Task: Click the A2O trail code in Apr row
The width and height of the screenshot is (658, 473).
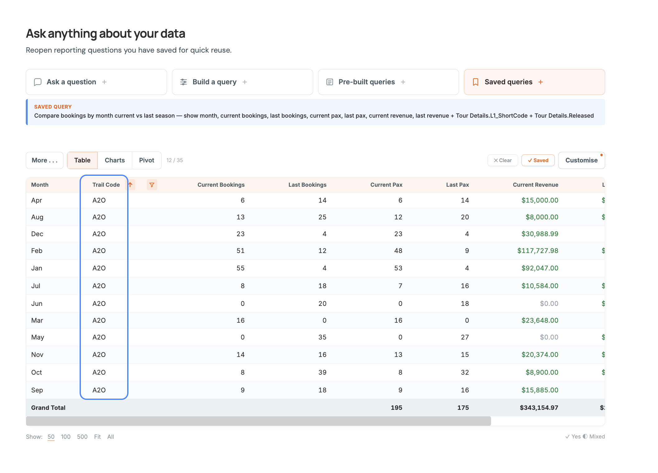Action: (99, 200)
